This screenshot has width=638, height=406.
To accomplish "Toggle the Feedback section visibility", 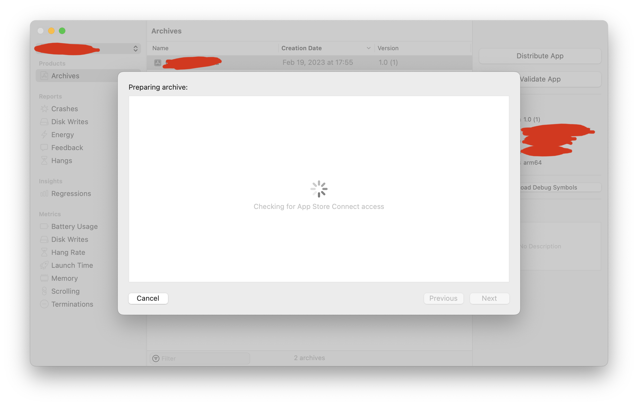I will click(x=66, y=147).
